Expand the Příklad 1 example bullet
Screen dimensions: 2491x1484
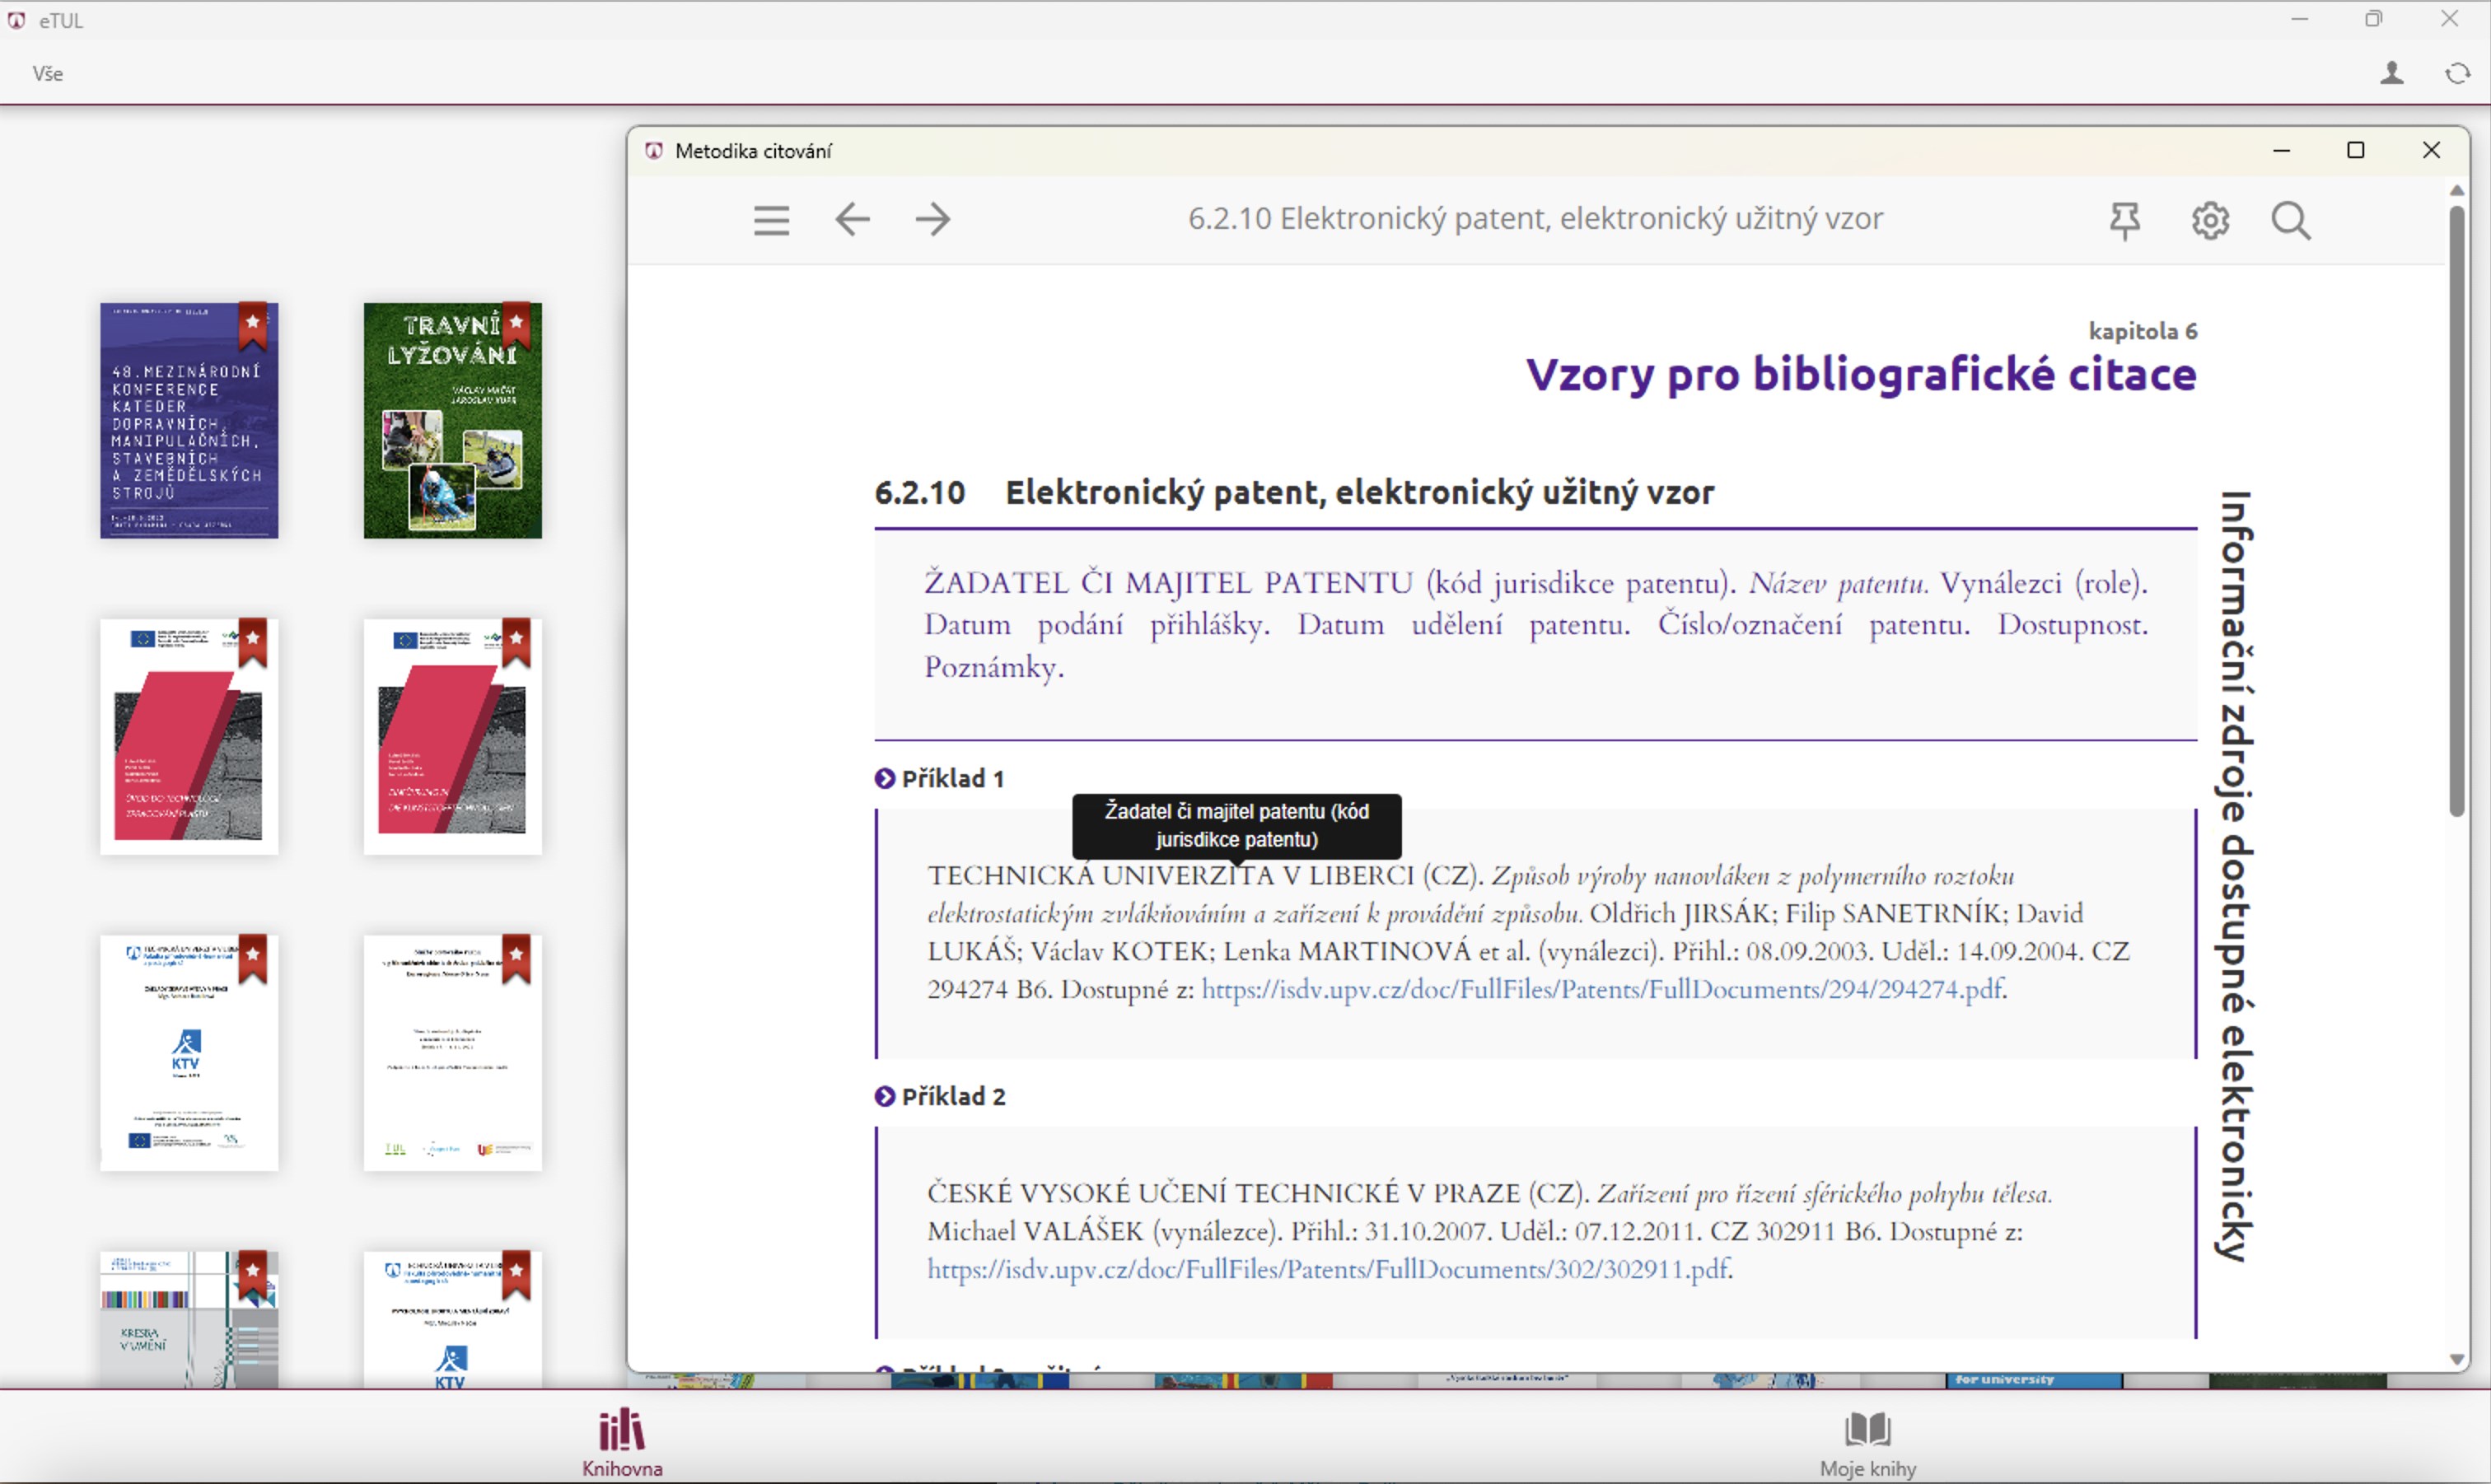point(885,778)
